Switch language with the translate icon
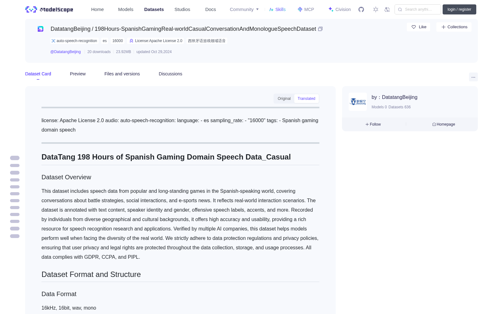The width and height of the screenshot is (503, 314). [387, 9]
